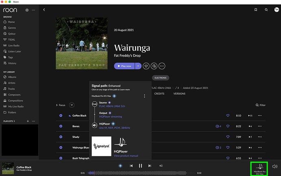Skip to next track
The height and width of the screenshot is (176, 281).
(149, 166)
